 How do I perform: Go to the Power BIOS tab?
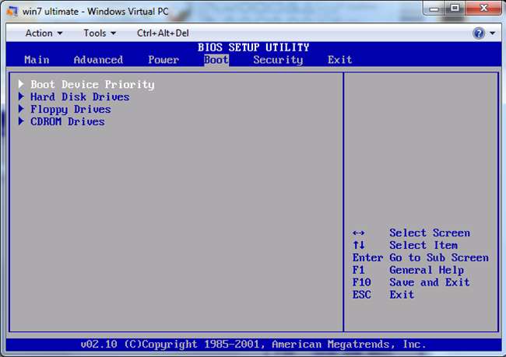(163, 60)
